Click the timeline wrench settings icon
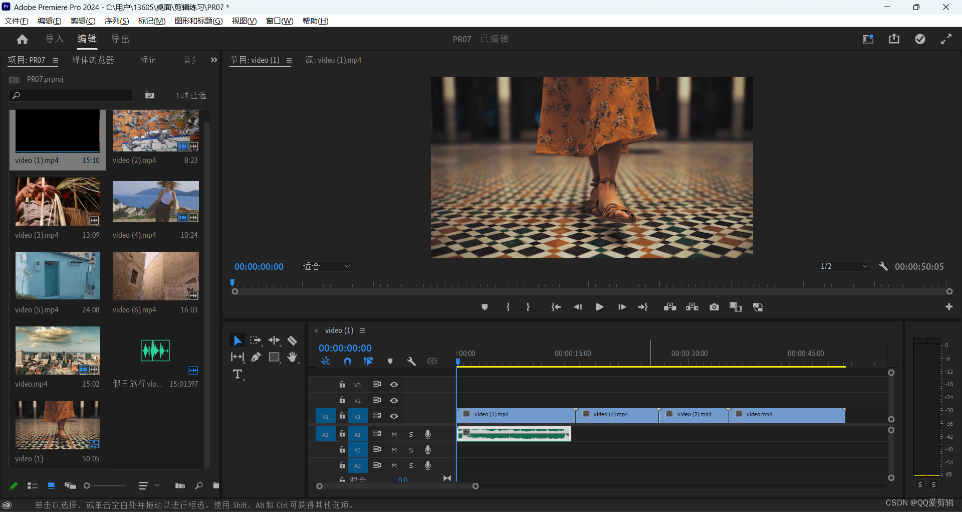This screenshot has height=512, width=962. [411, 361]
